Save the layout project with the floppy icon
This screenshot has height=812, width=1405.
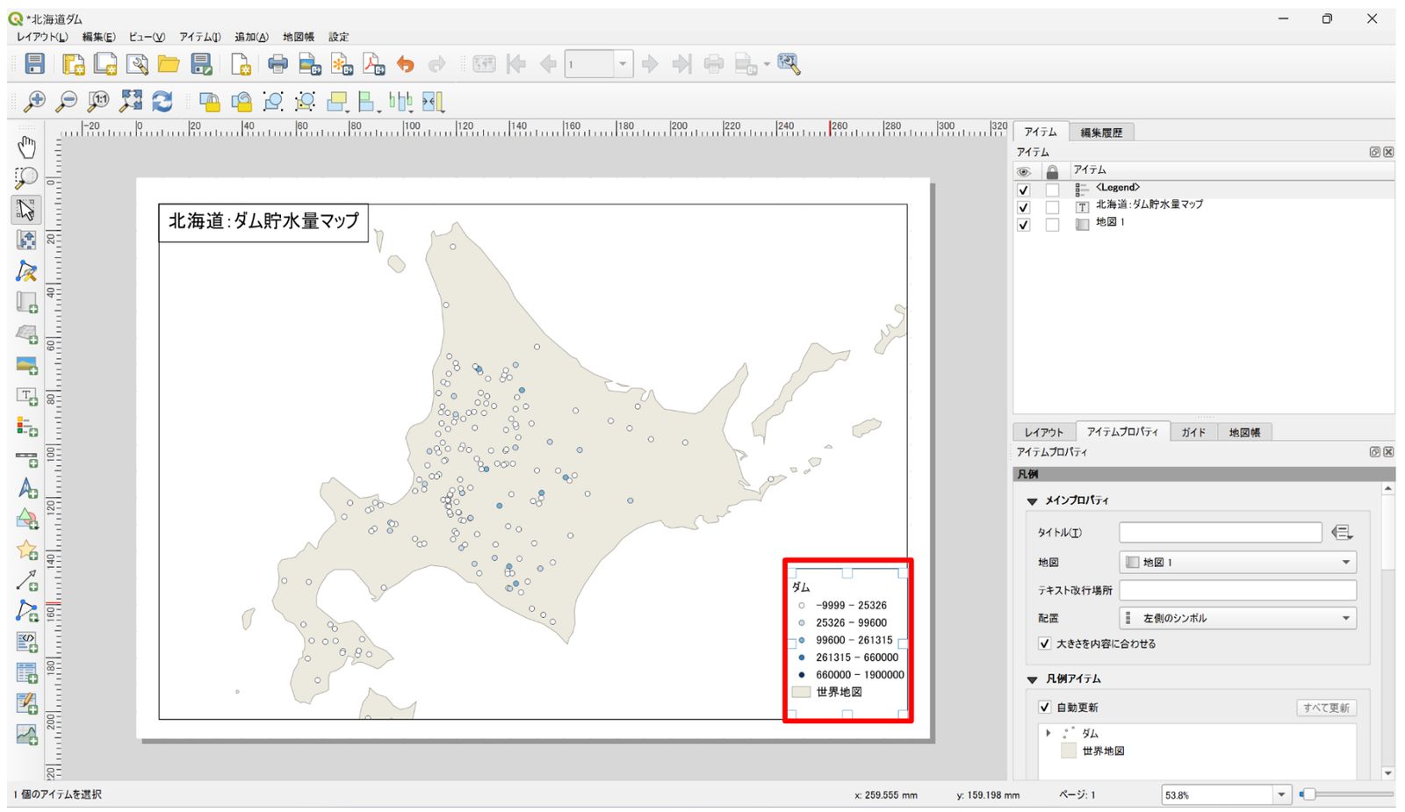34,63
